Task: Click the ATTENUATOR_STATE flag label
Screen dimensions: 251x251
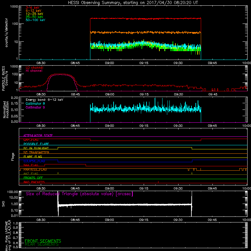Action: pyautogui.click(x=38, y=136)
